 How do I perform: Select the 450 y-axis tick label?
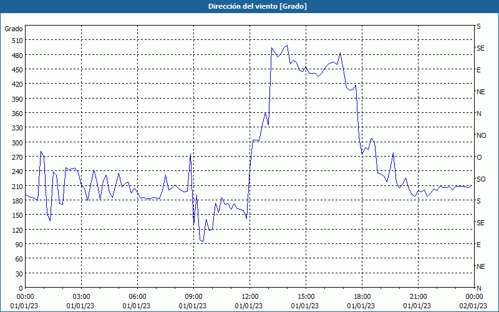[x=17, y=70]
